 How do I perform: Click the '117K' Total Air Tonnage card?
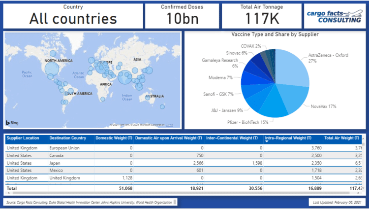click(262, 16)
